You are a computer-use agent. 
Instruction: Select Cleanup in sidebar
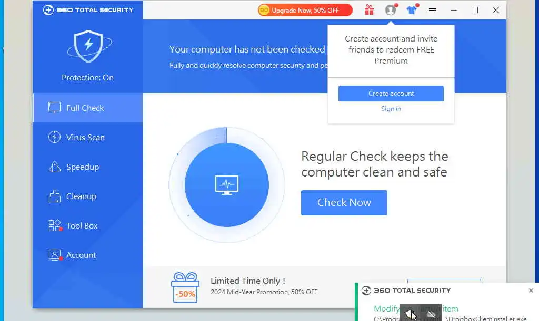88,196
